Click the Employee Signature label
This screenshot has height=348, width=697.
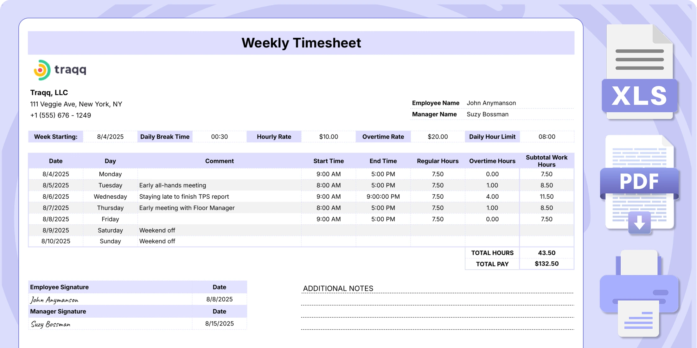pos(60,287)
